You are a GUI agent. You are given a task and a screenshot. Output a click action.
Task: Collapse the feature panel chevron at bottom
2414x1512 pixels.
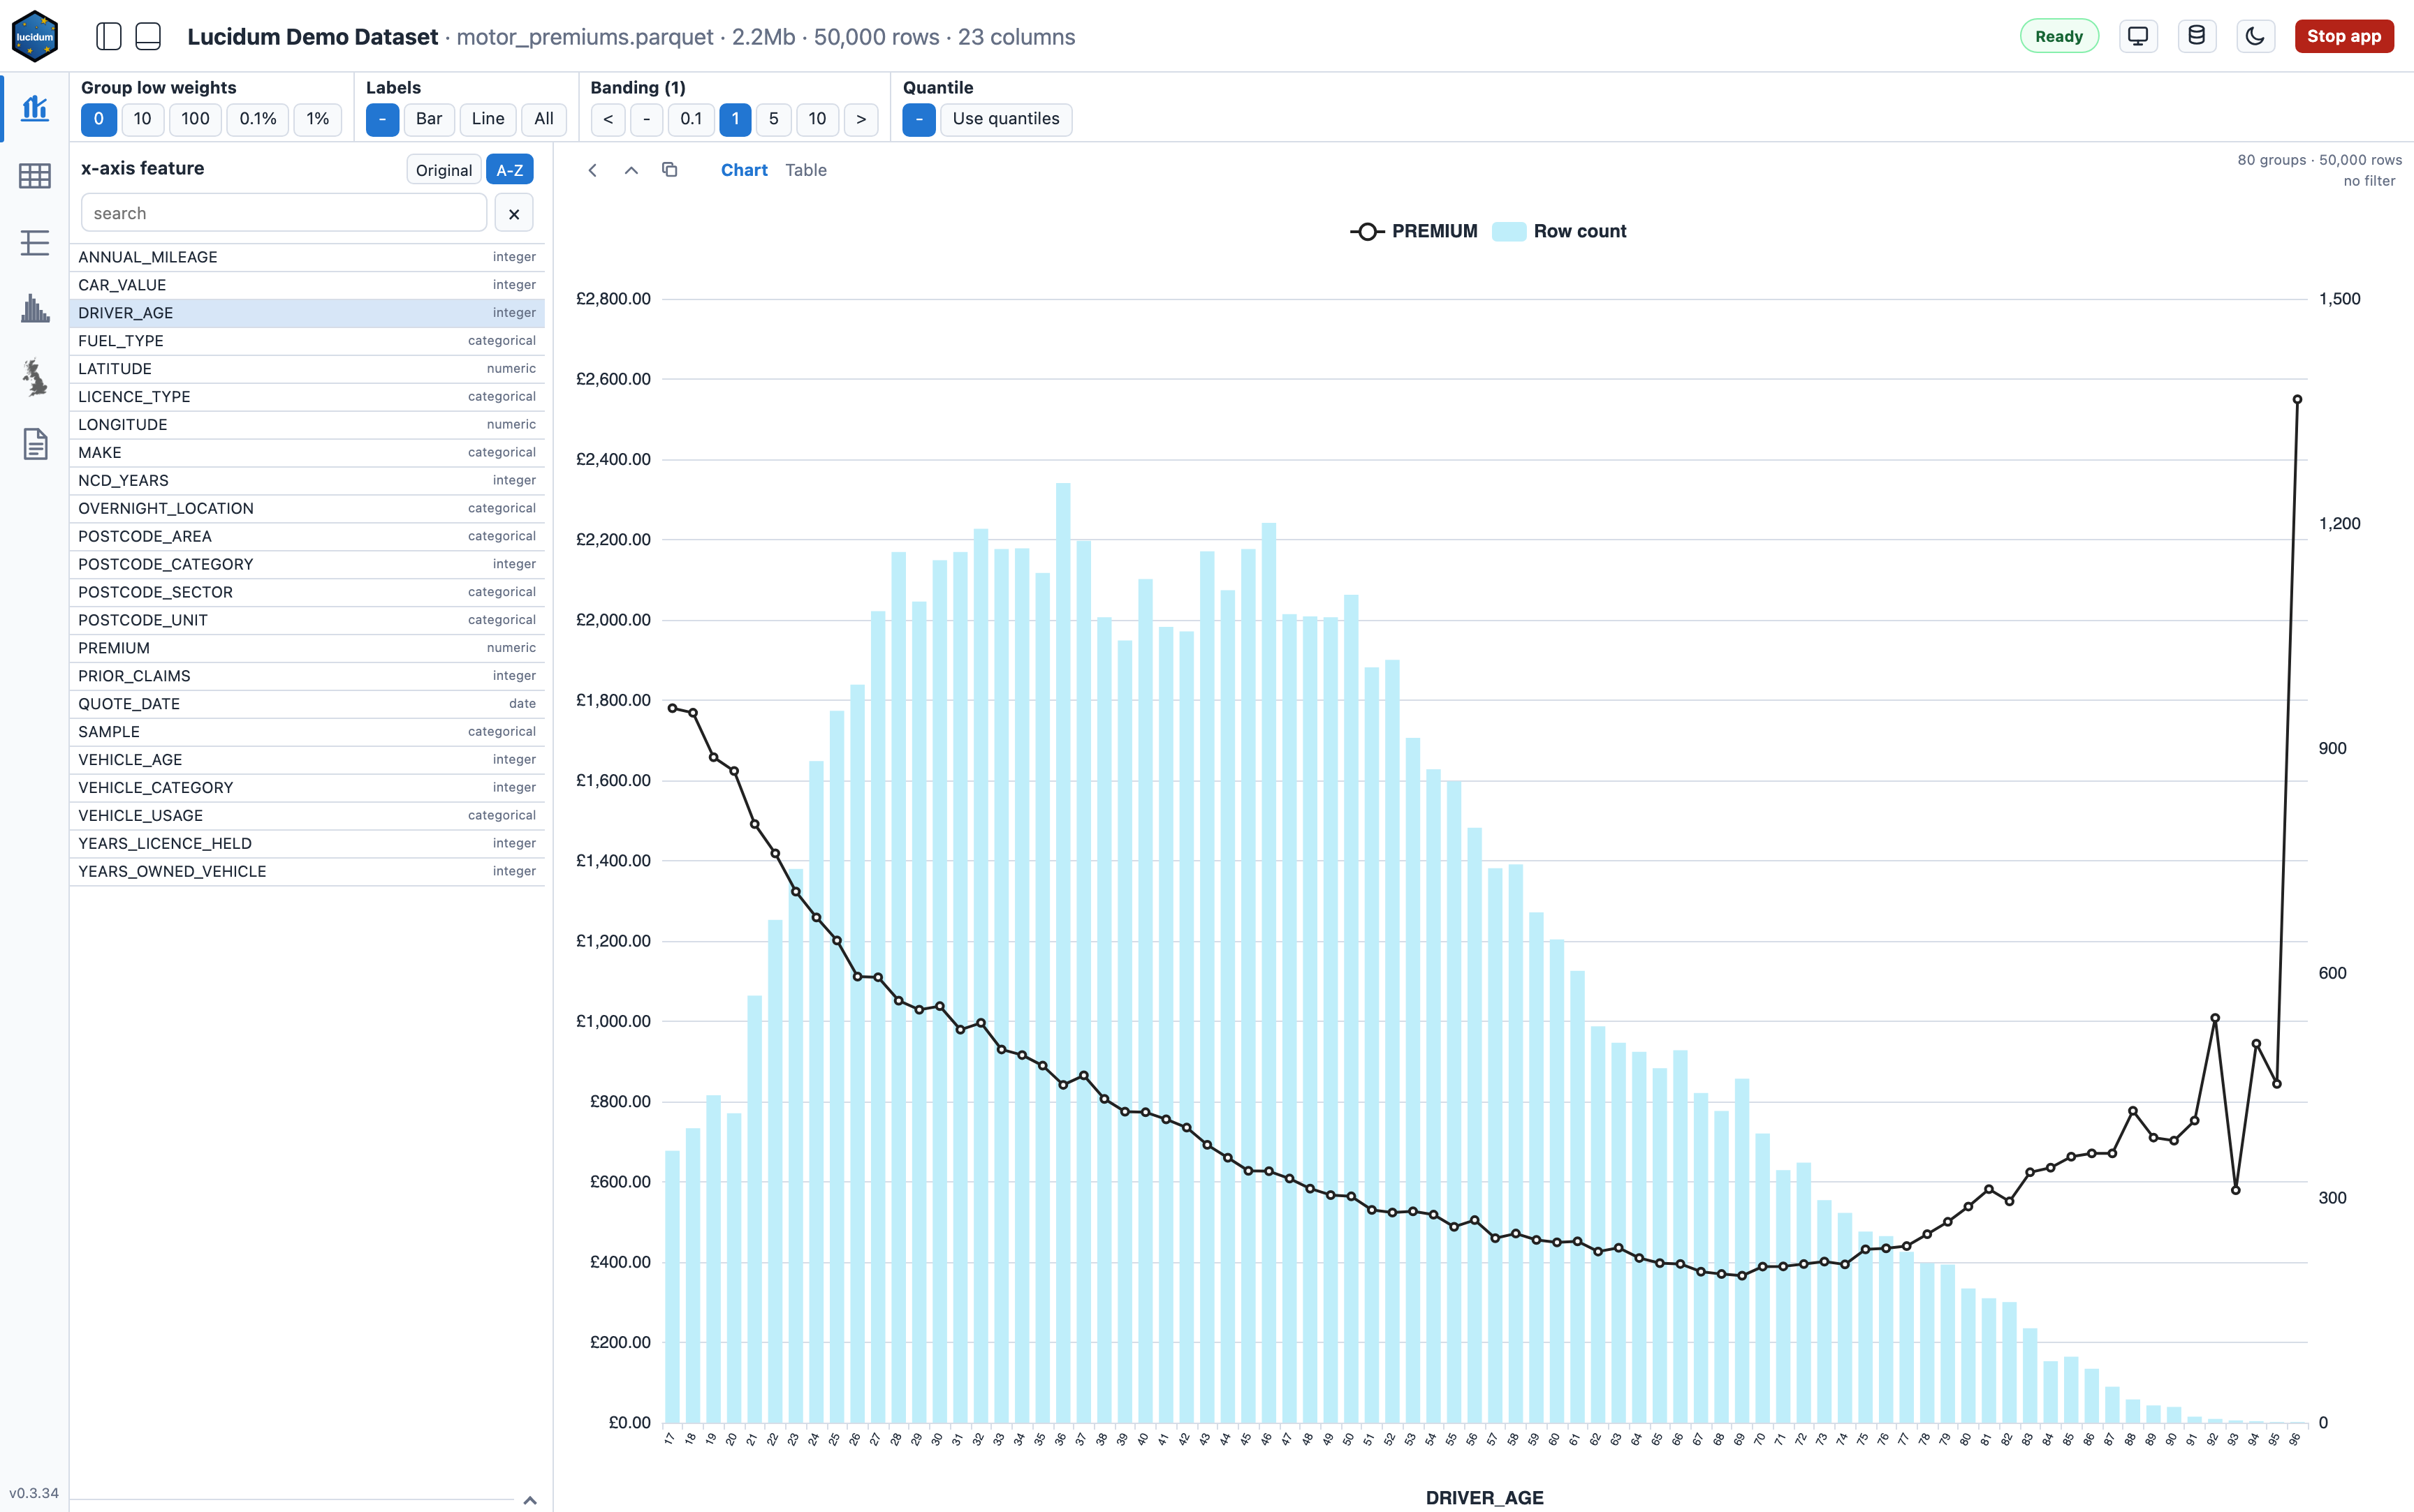point(530,1499)
